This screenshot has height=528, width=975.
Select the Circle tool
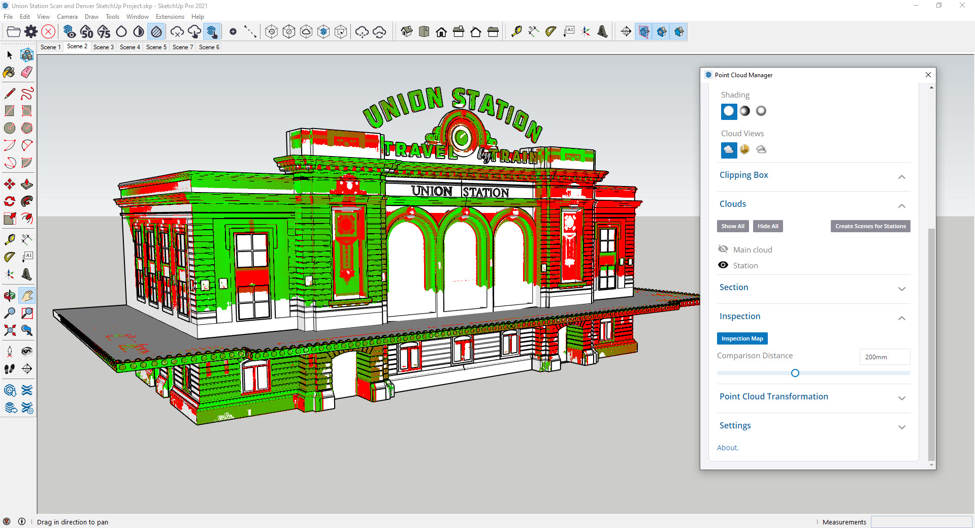[10, 128]
